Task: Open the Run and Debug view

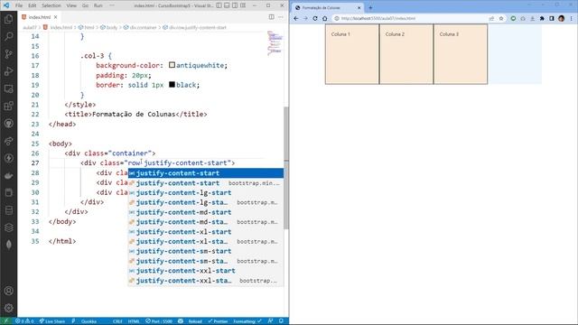Action: point(8,71)
